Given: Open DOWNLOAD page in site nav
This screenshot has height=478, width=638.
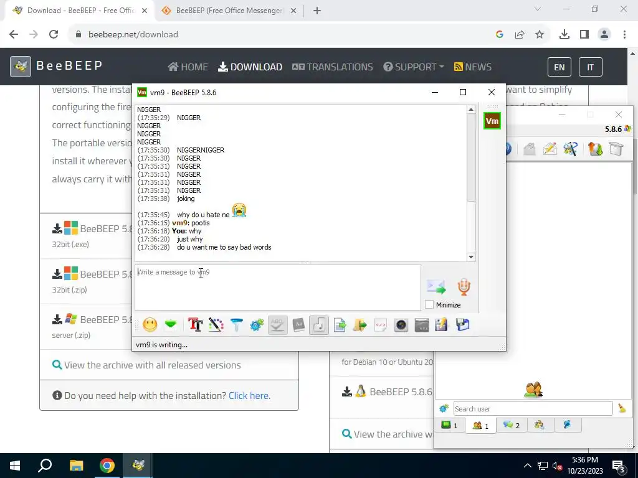Looking at the screenshot, I should click(x=250, y=67).
